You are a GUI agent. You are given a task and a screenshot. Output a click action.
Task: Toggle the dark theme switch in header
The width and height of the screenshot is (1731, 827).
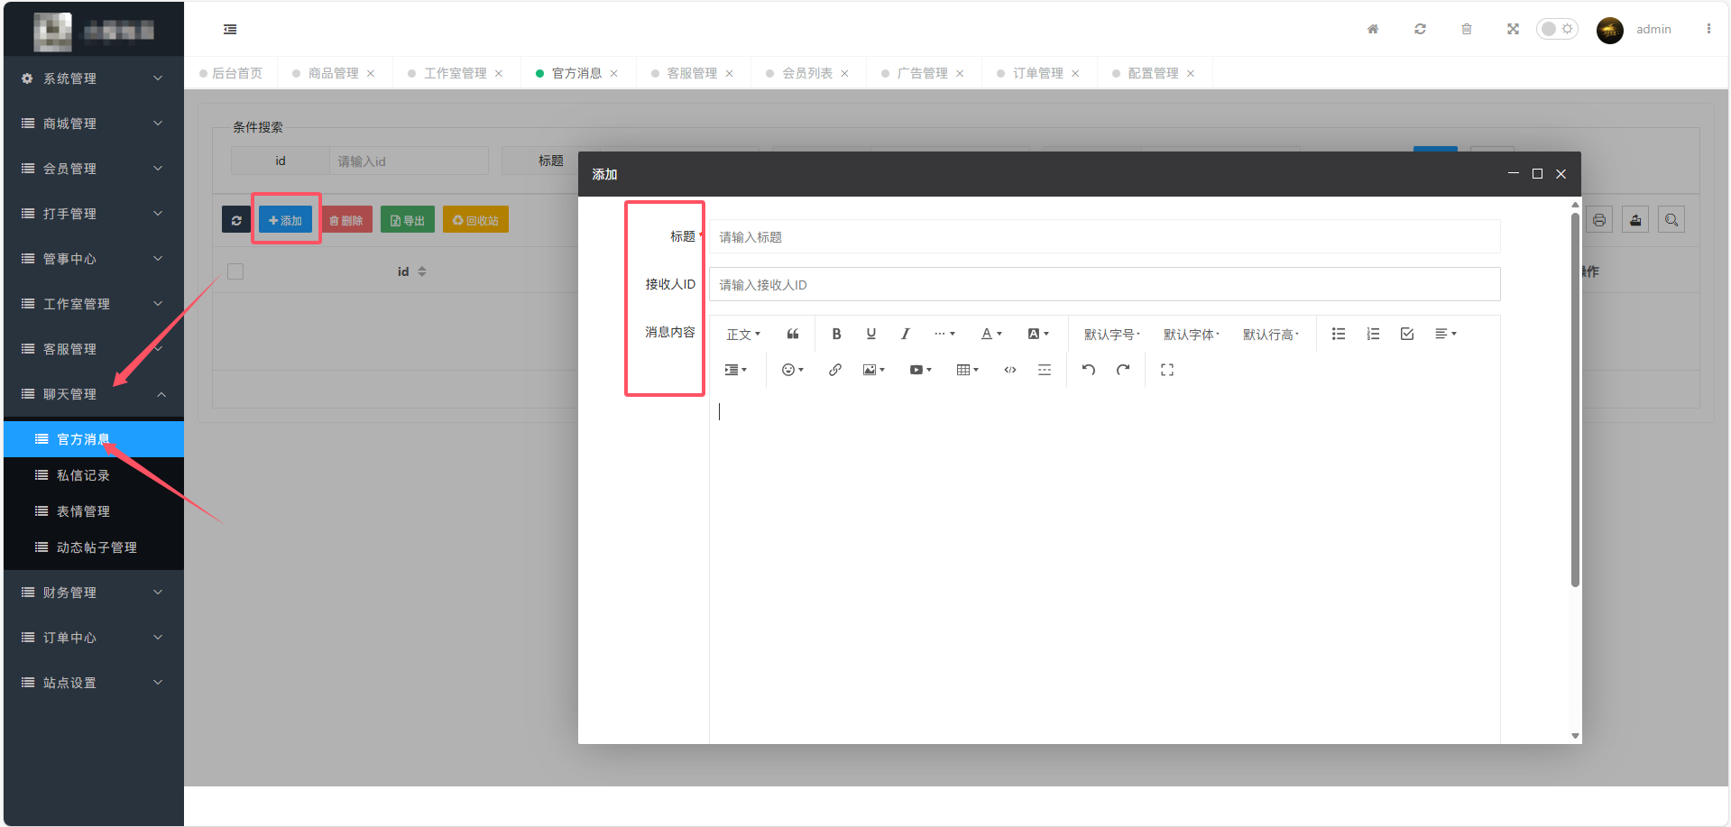pyautogui.click(x=1557, y=29)
